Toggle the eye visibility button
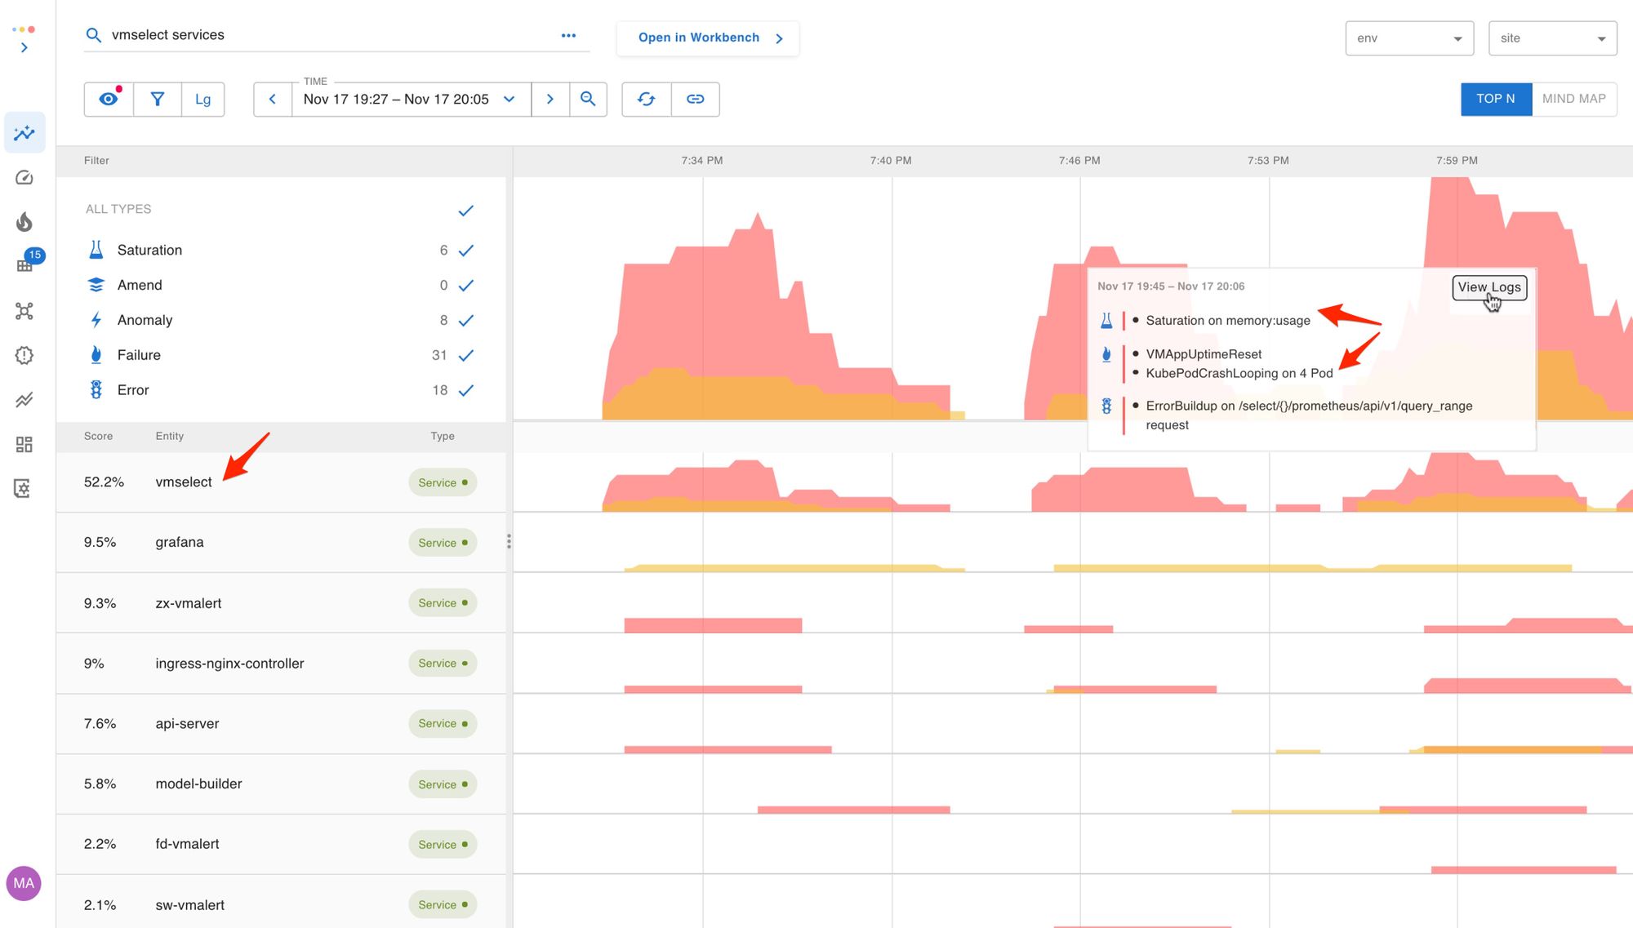The image size is (1633, 928). pos(109,100)
